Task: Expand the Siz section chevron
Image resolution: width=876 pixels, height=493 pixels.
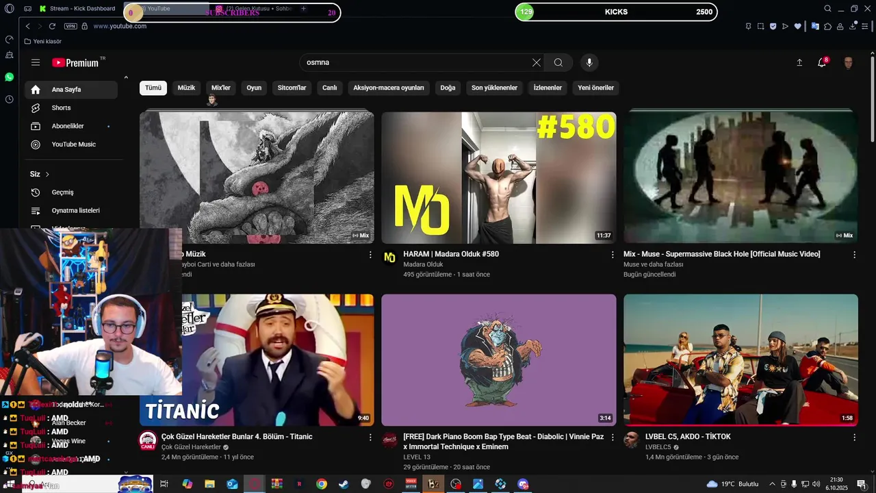Action: (47, 175)
